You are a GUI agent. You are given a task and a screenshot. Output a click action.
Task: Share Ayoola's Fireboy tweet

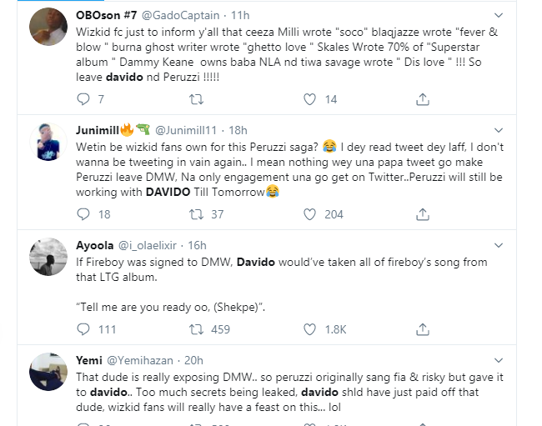pyautogui.click(x=423, y=329)
